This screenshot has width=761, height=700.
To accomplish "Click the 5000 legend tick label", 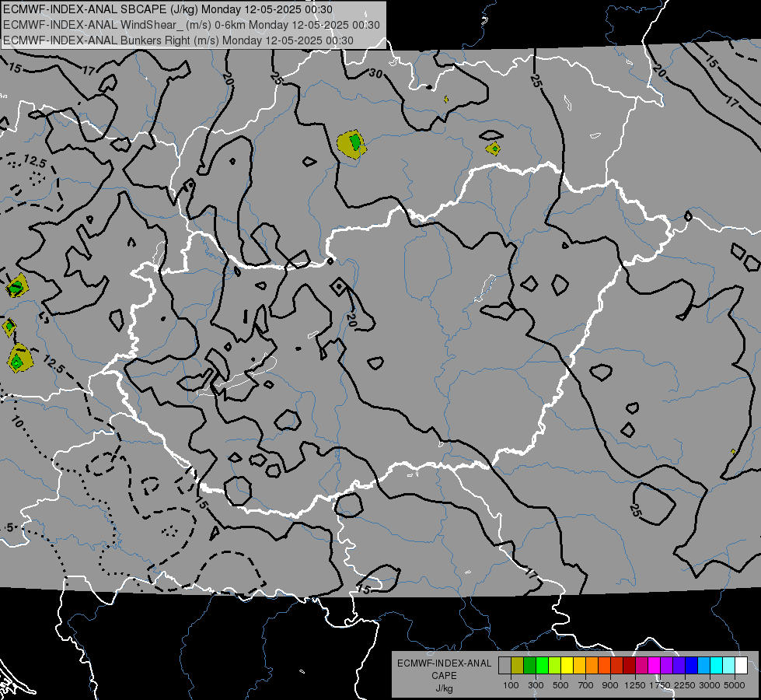I will coord(735,685).
